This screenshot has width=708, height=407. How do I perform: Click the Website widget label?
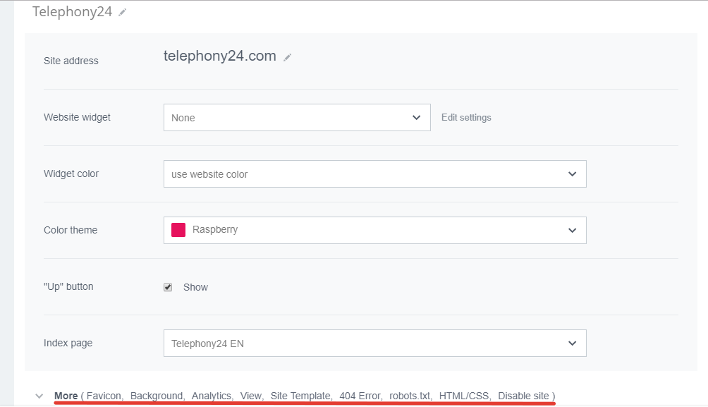tap(77, 118)
